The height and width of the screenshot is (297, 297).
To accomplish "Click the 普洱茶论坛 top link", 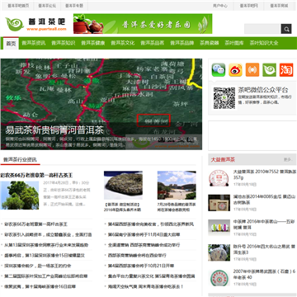I will (47, 6).
